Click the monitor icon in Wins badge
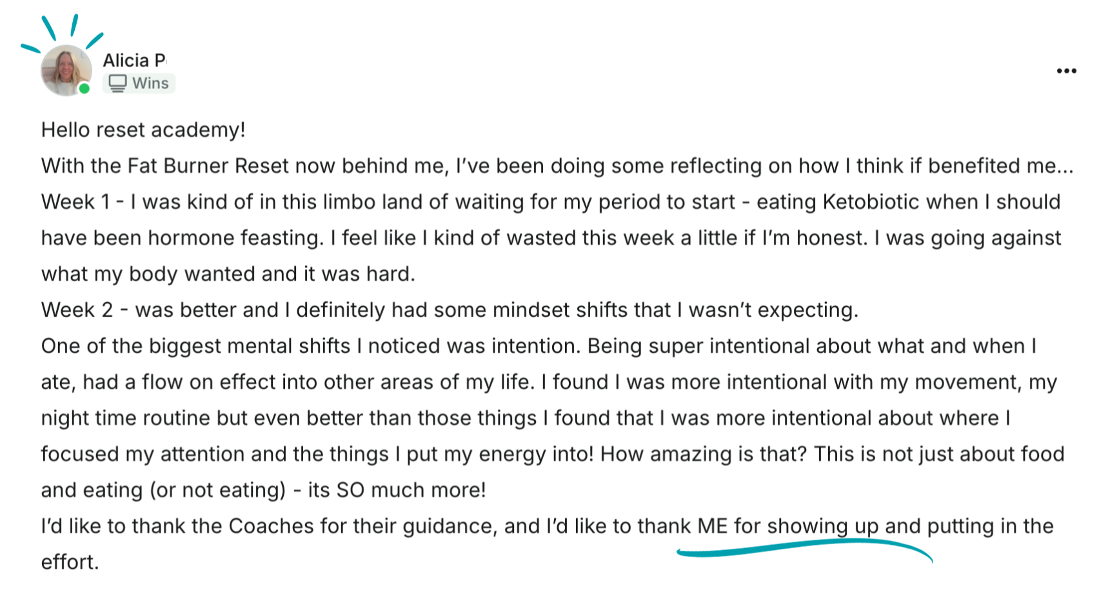 pyautogui.click(x=117, y=83)
